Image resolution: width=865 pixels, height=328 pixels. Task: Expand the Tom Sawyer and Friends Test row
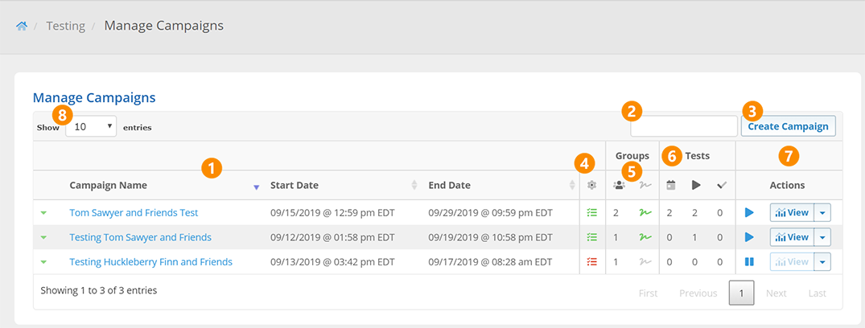coord(43,213)
